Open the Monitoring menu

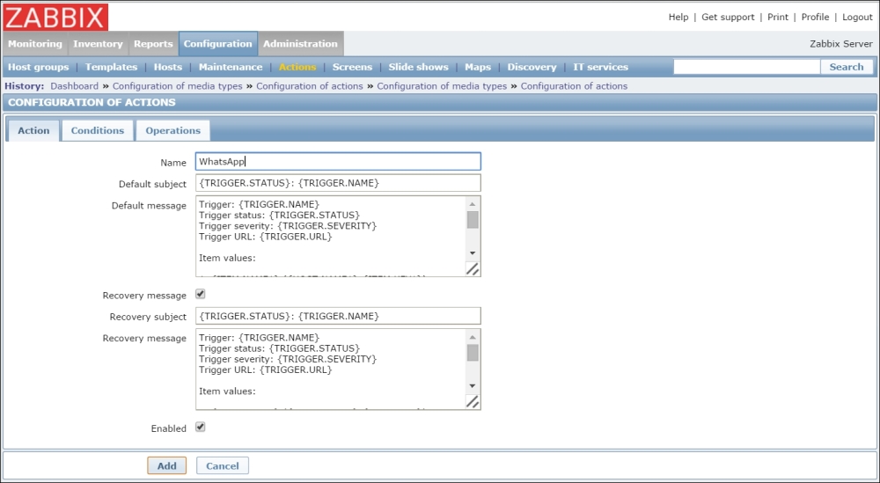point(35,44)
